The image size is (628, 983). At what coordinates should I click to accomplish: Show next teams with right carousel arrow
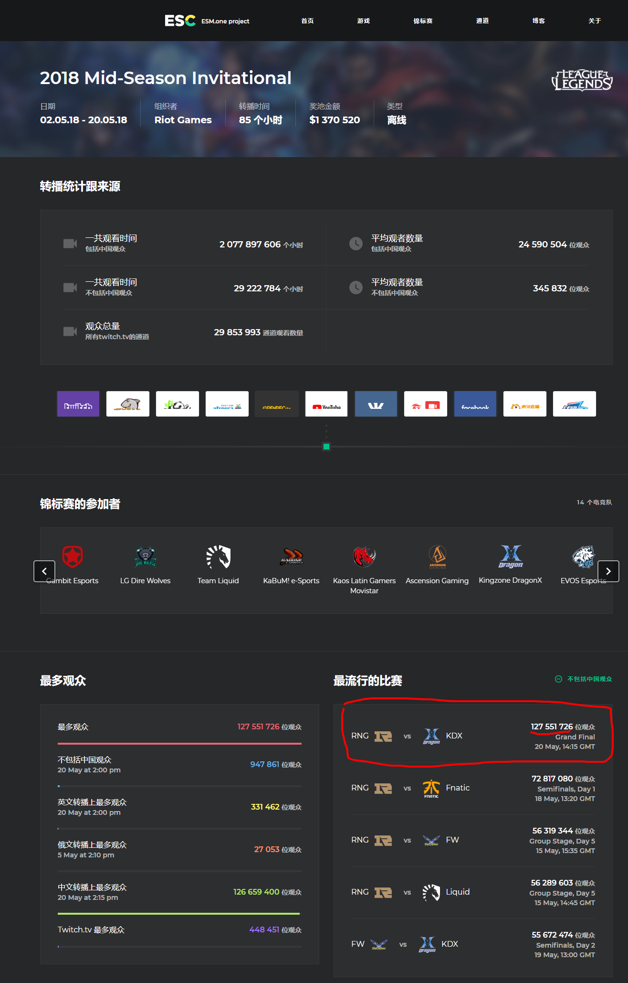point(608,571)
